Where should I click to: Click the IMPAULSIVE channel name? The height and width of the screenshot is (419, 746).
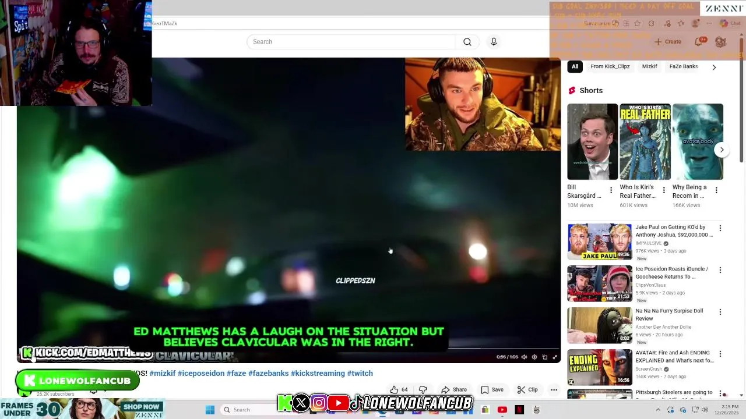[x=649, y=243]
